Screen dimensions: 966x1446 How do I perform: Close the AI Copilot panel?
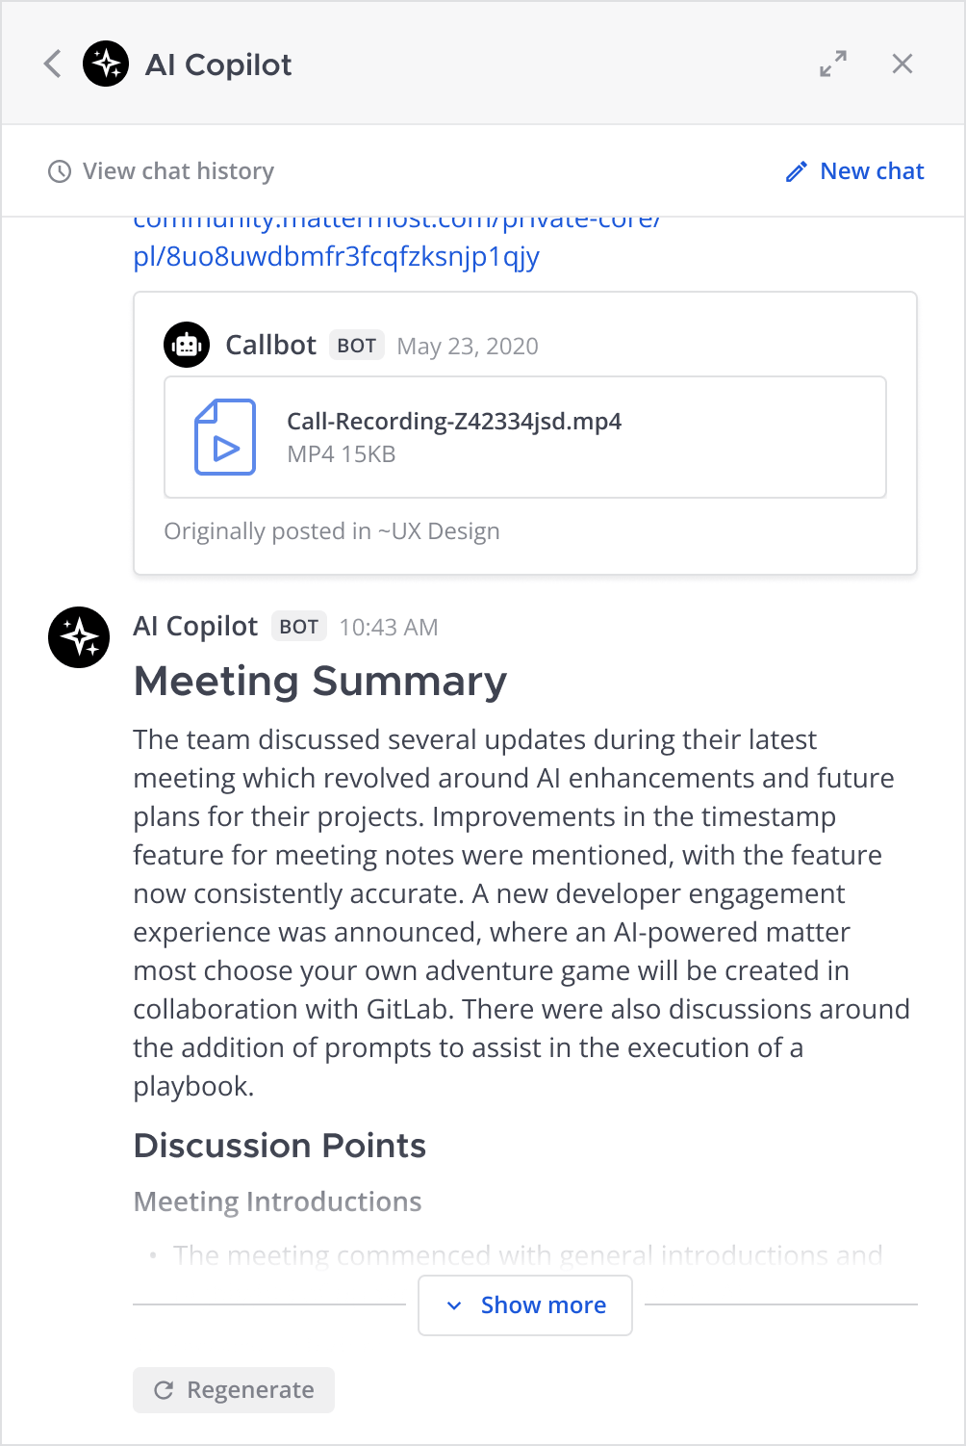902,65
